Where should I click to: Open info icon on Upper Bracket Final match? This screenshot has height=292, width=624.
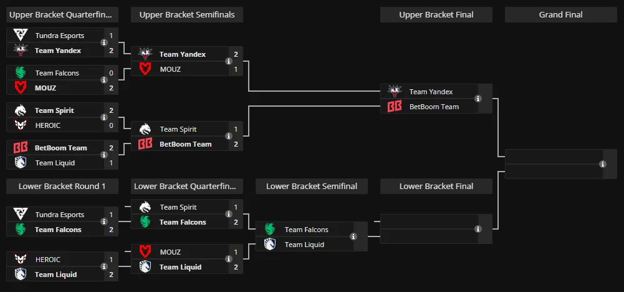[478, 99]
